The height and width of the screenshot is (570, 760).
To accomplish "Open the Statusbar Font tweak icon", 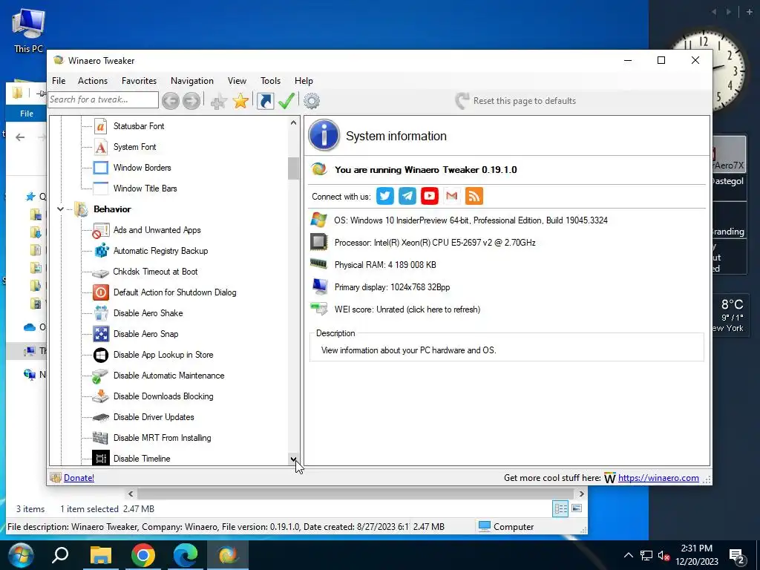I will [100, 126].
